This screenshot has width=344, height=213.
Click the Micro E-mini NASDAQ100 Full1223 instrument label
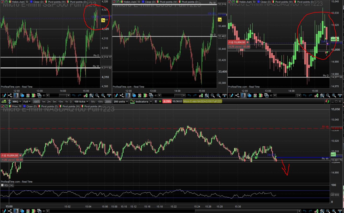click(x=202, y=102)
